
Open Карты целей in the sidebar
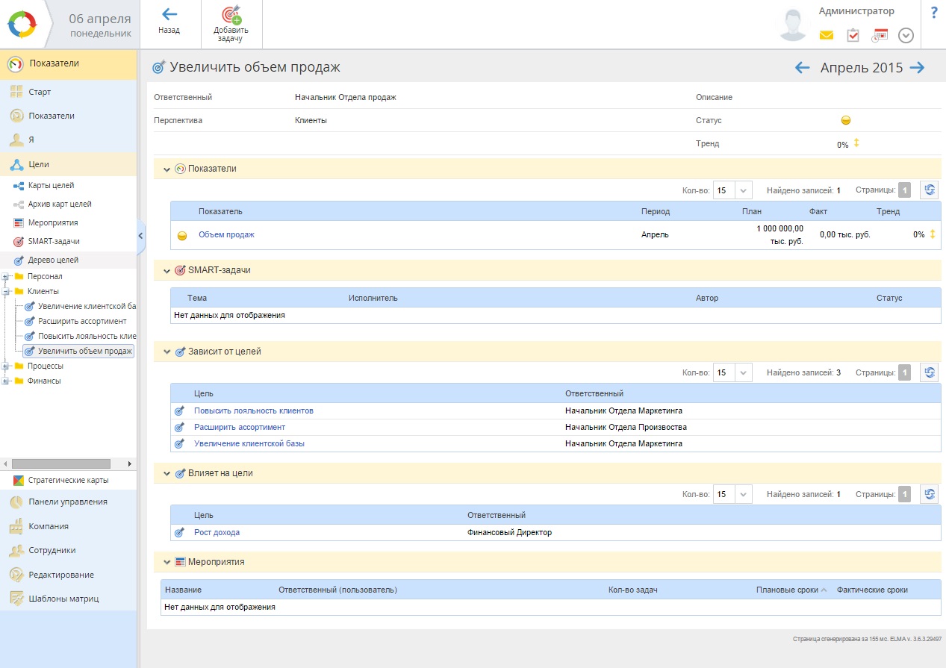pos(51,186)
